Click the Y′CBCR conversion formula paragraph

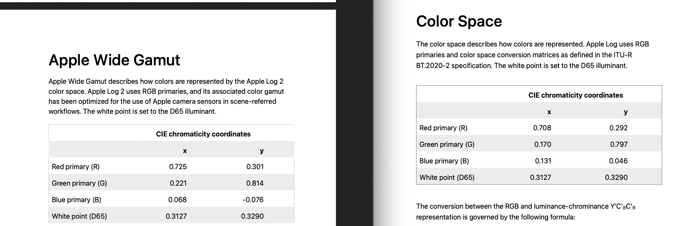tap(525, 212)
